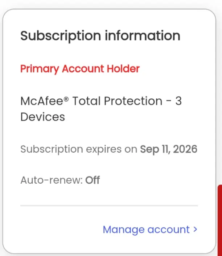
Task: Click the horizontal divider above Manage account
Action: click(109, 205)
